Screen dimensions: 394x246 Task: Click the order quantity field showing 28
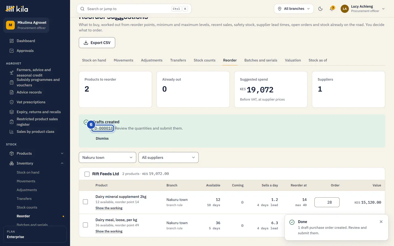(327, 202)
